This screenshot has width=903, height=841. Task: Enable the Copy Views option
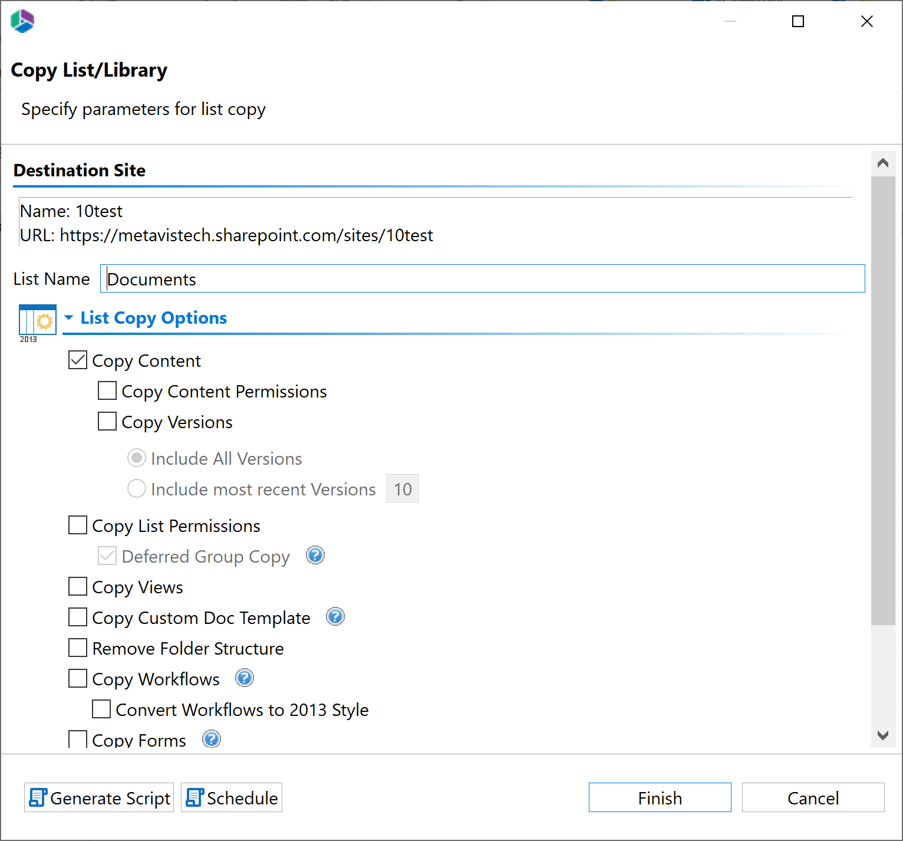tap(78, 587)
